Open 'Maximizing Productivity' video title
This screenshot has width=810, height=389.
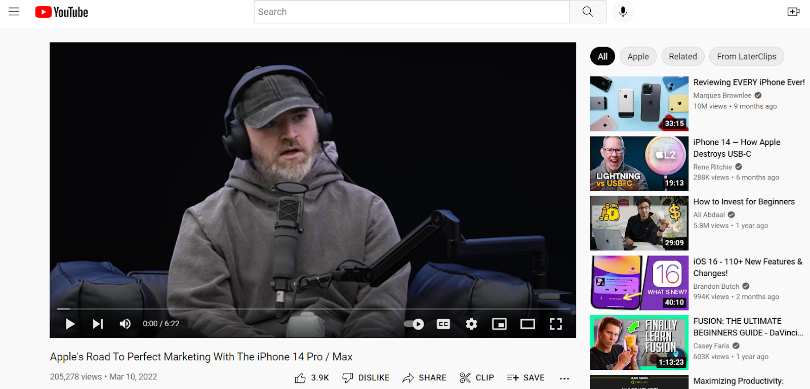(739, 381)
